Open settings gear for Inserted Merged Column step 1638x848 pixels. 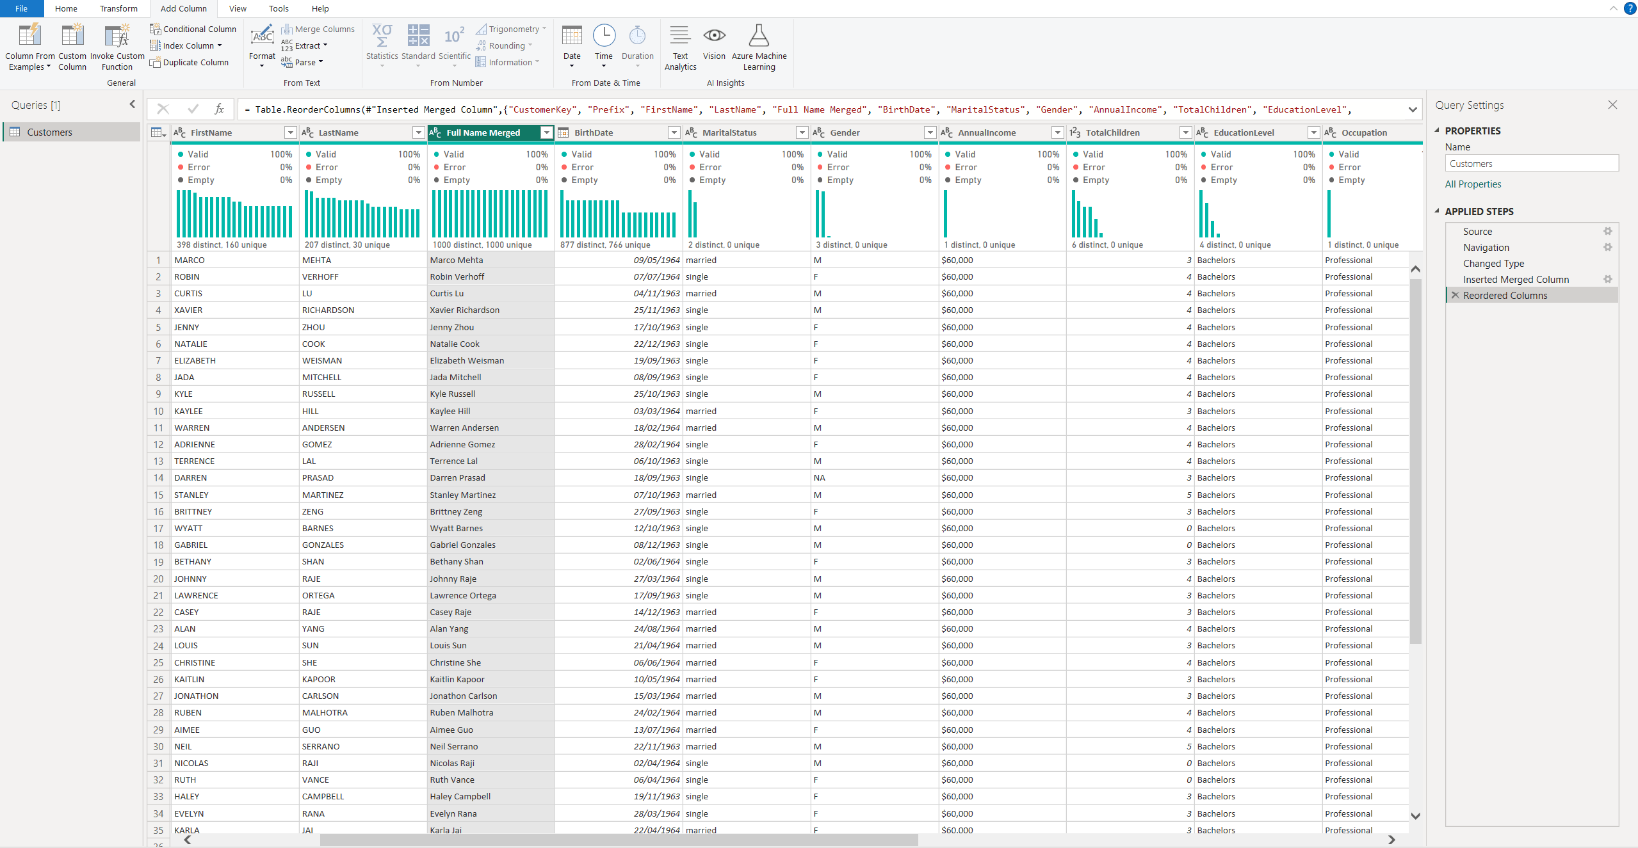click(x=1607, y=279)
